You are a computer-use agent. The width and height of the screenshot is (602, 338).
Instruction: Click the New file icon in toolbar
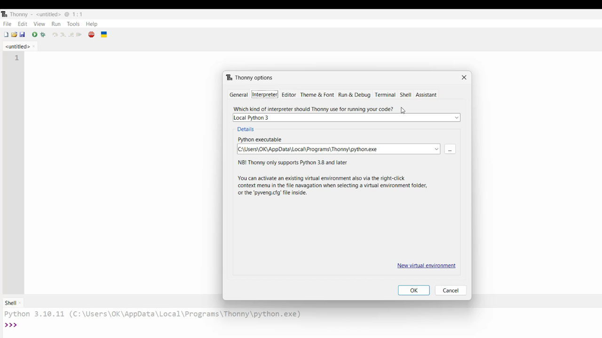click(6, 35)
